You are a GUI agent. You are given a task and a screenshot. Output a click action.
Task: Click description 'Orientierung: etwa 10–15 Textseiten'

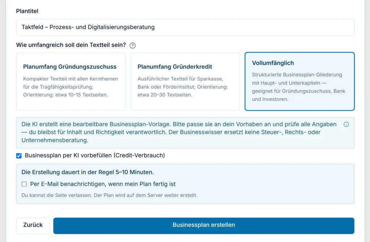point(65,95)
